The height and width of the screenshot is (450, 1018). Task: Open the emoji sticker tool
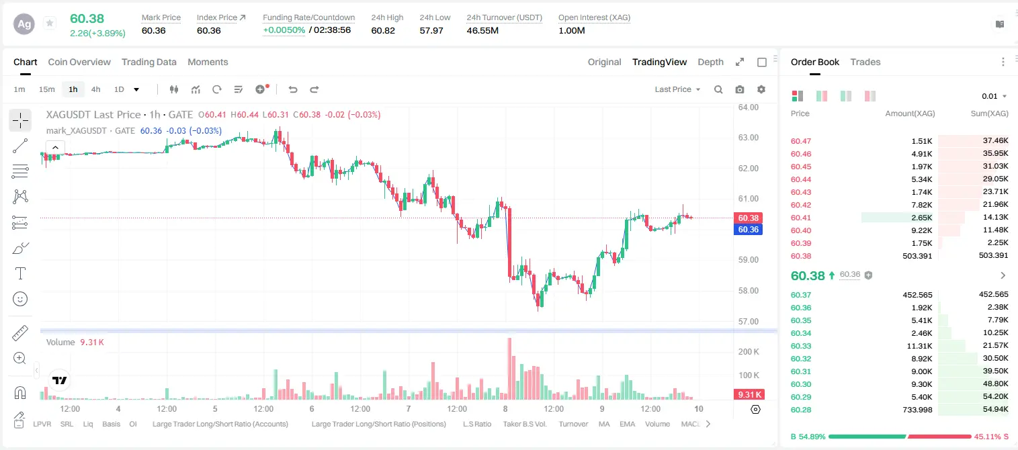(20, 299)
